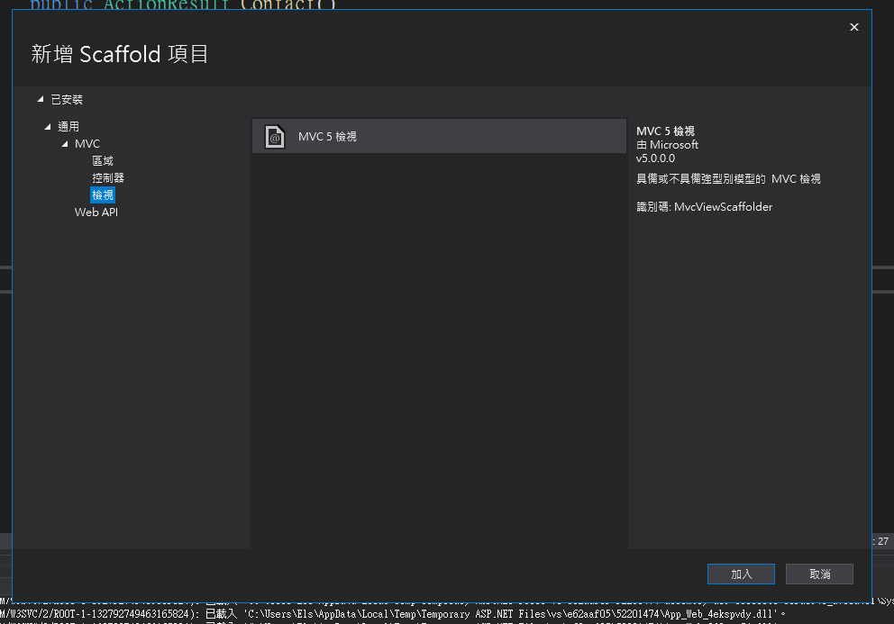Image resolution: width=894 pixels, height=624 pixels.
Task: Click the 取消 button
Action: pyautogui.click(x=819, y=574)
